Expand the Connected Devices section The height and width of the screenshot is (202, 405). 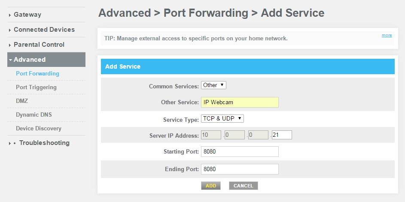pyautogui.click(x=44, y=30)
